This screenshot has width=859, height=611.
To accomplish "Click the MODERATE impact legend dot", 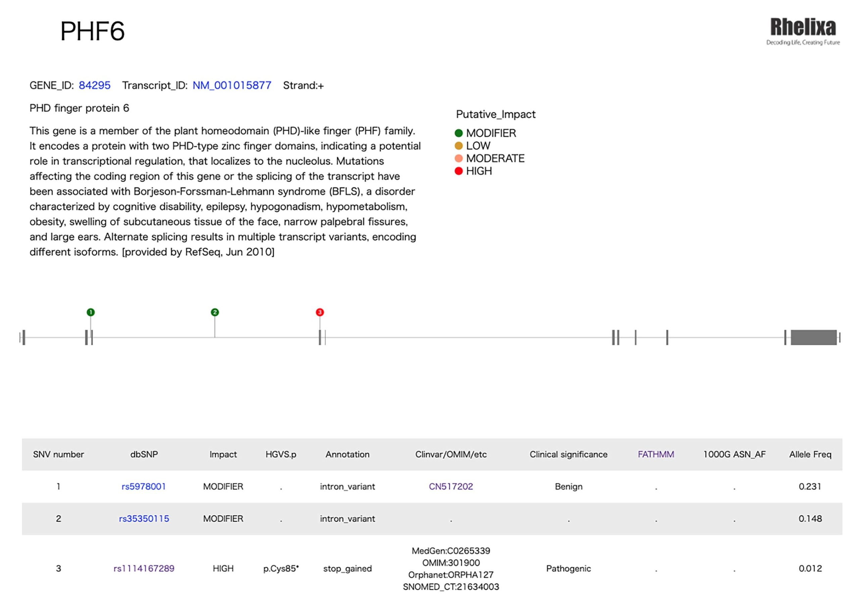I will click(x=458, y=158).
